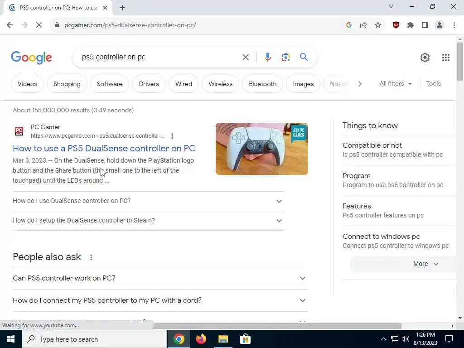Open the PC Gamer site name link

pyautogui.click(x=46, y=127)
